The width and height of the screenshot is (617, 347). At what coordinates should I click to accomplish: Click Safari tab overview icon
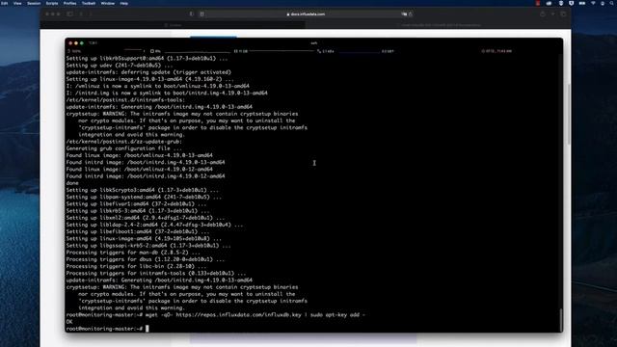563,13
